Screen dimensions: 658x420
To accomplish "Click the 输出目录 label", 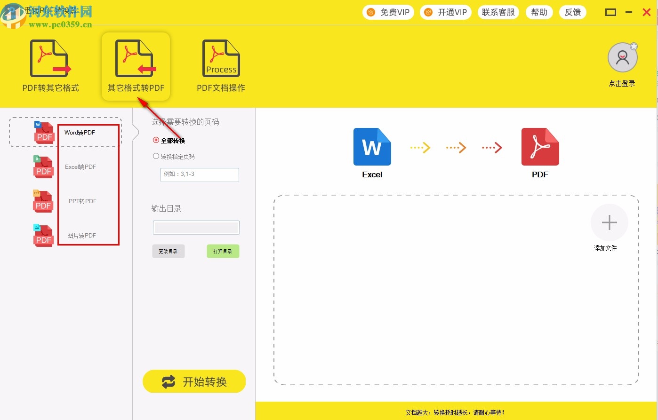I will coord(166,208).
